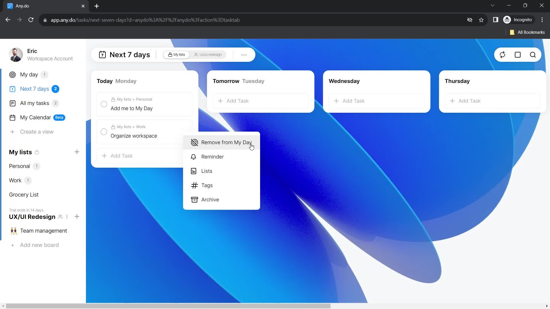This screenshot has height=309, width=550.
Task: Select the UX/UI redesign filter tab
Action: point(210,55)
